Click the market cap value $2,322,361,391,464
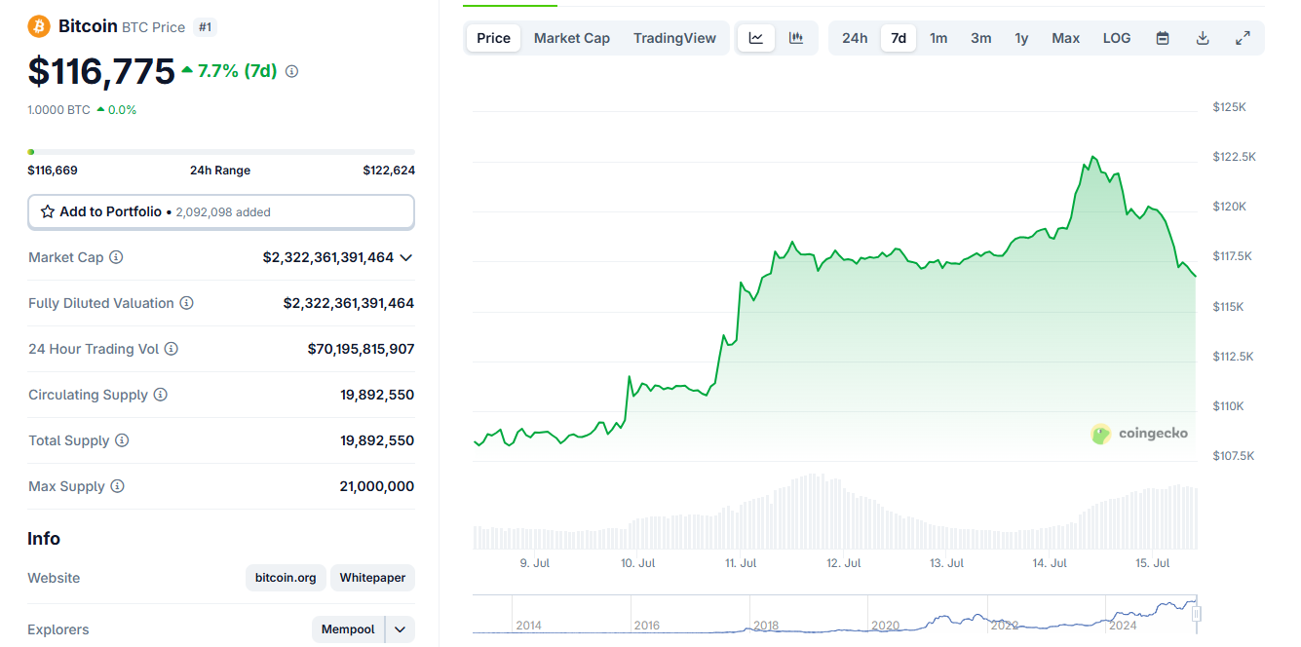1301x647 pixels. pyautogui.click(x=328, y=257)
